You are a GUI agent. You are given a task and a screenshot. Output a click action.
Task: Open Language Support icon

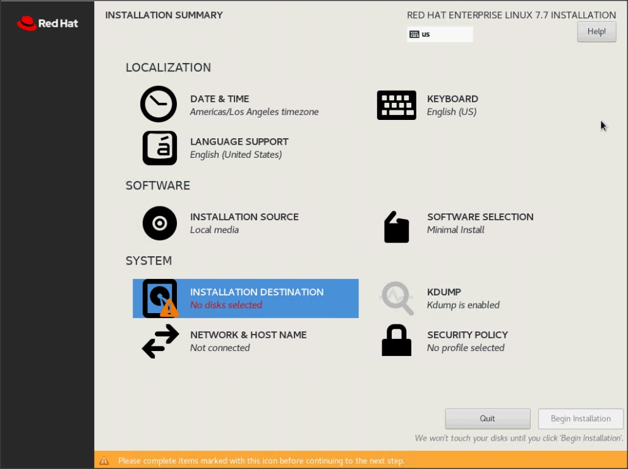click(x=160, y=148)
